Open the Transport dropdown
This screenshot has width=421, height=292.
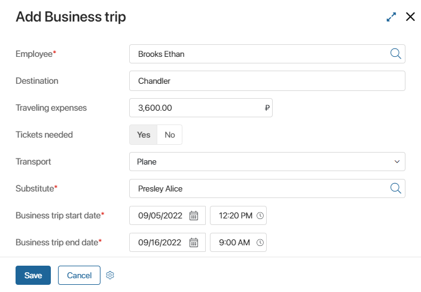click(x=263, y=162)
